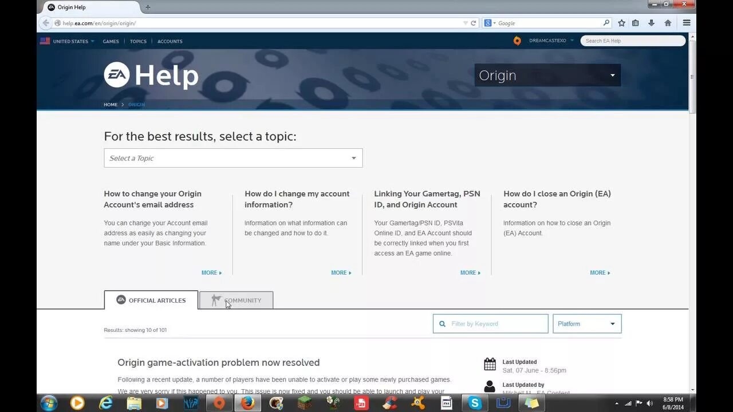Switch to Firefox in the taskbar
733x412 pixels.
[247, 403]
